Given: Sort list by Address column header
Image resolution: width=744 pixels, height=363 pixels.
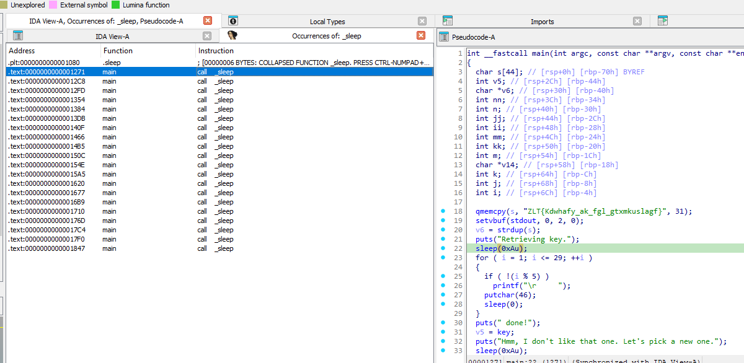Looking at the screenshot, I should tap(22, 51).
